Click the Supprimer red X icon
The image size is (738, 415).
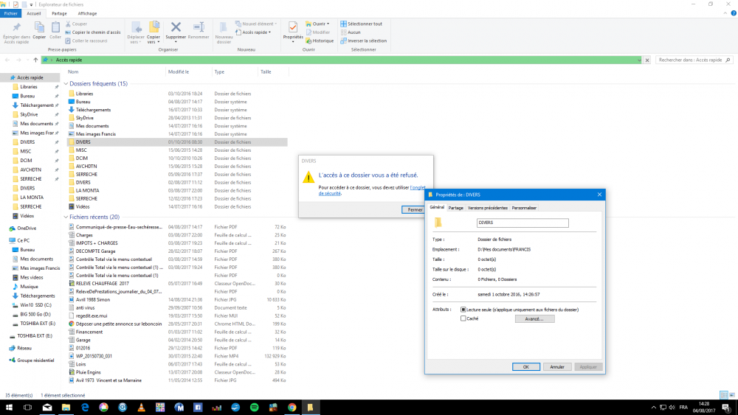click(176, 27)
